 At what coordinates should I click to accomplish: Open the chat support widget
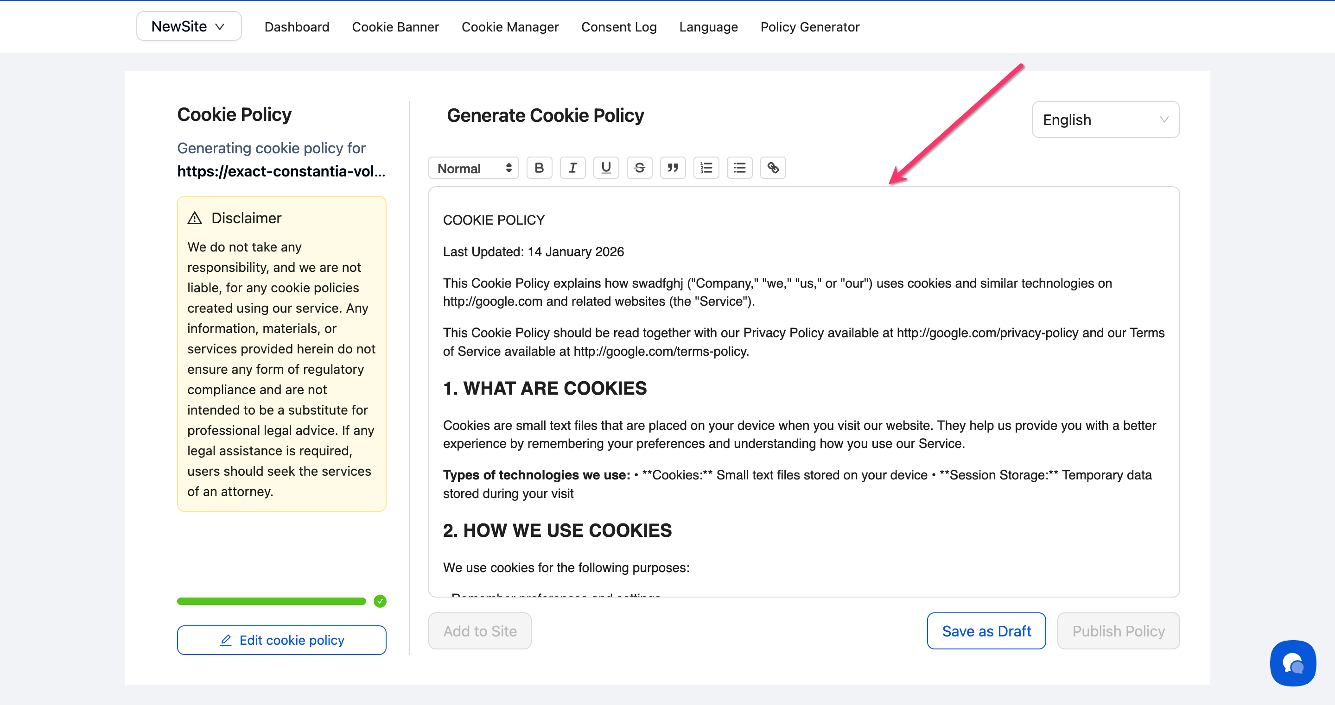coord(1292,663)
